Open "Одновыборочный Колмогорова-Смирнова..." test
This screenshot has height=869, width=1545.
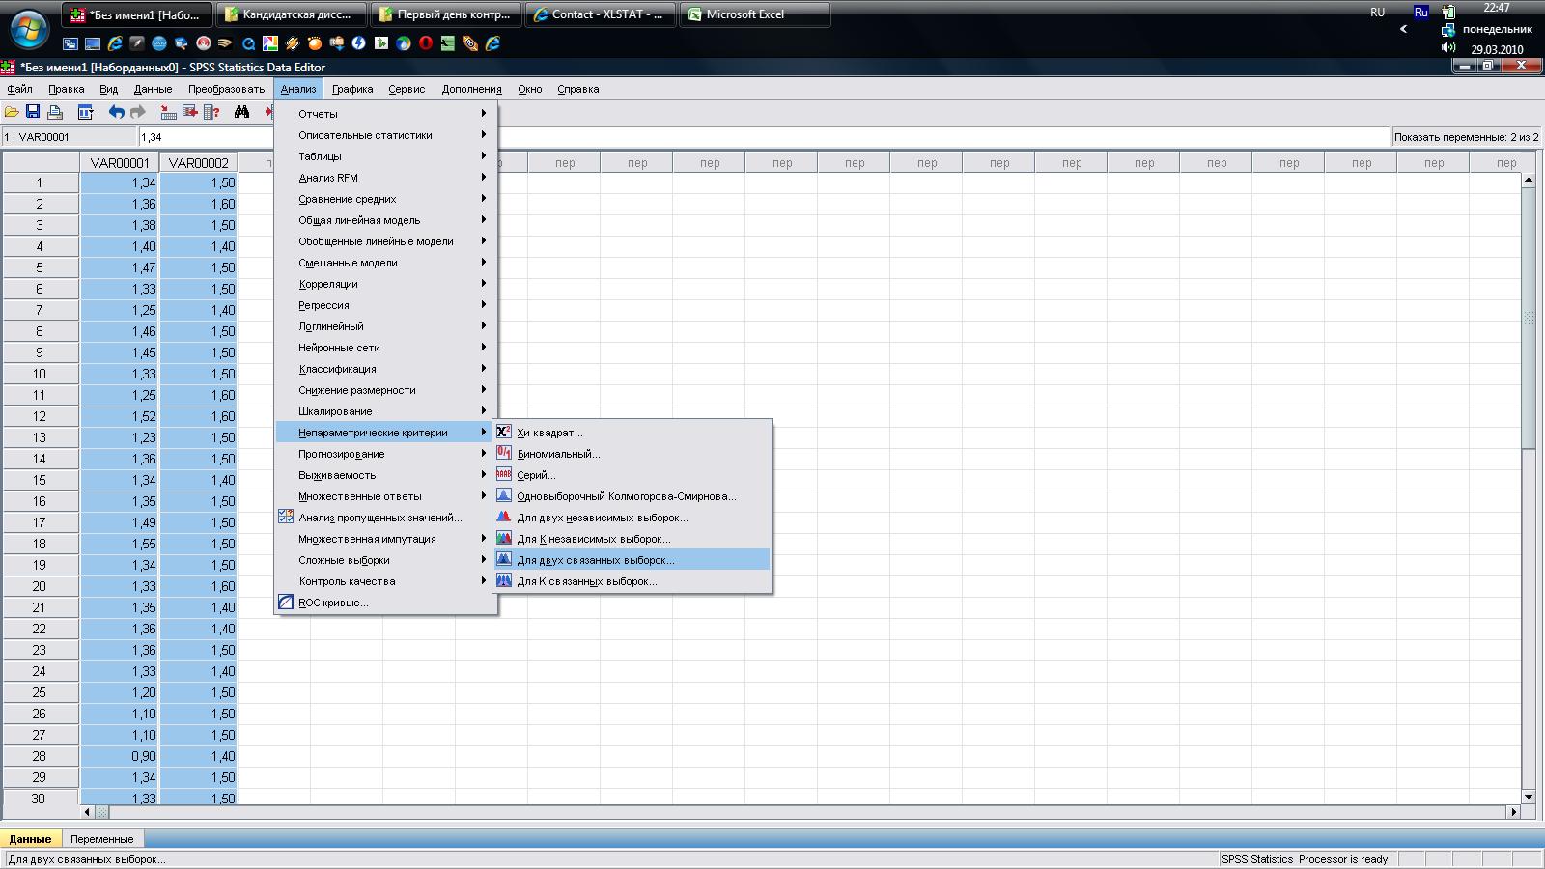coord(626,496)
